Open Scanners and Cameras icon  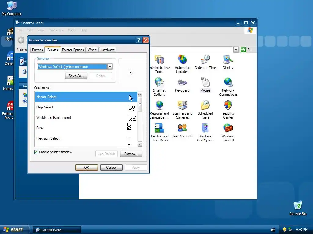(182, 105)
